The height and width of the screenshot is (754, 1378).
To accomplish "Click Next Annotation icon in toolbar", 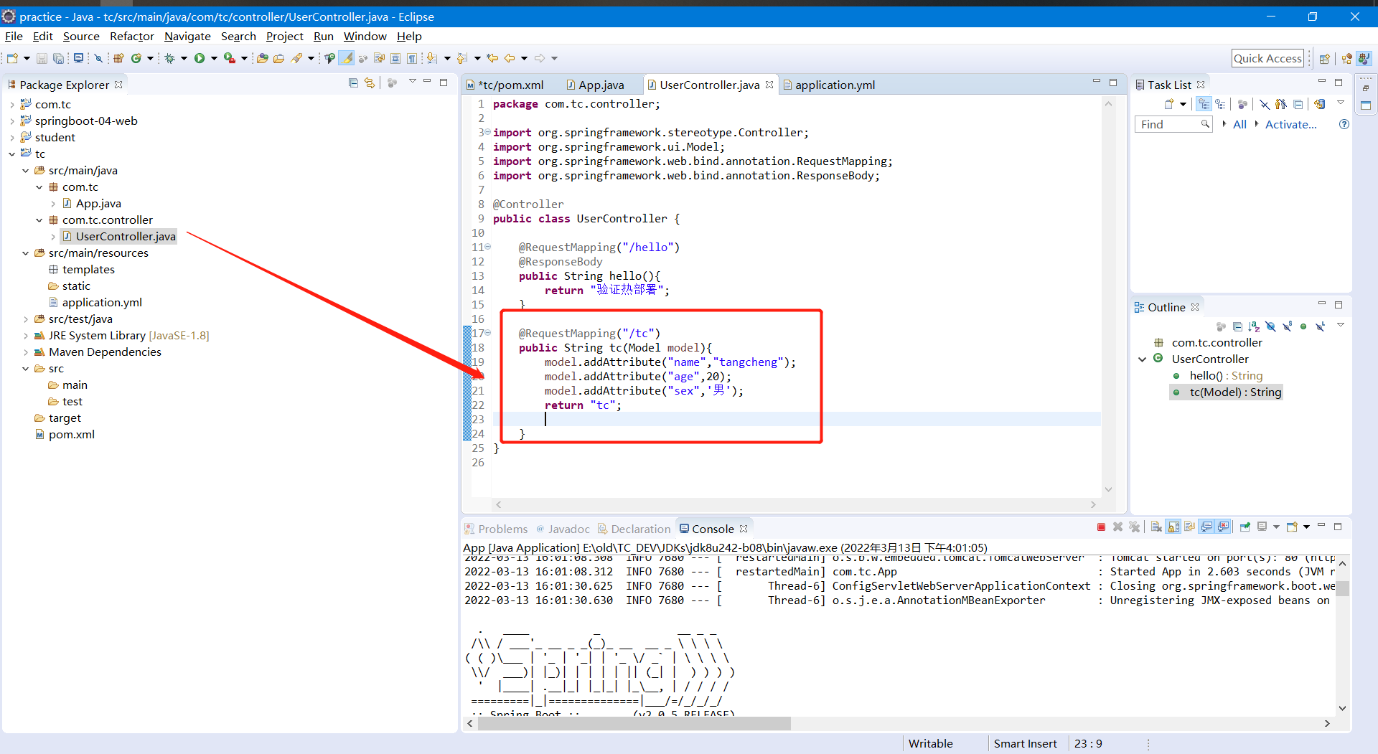I will [431, 58].
